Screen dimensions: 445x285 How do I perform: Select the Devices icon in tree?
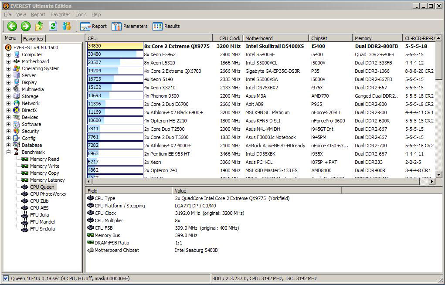[x=17, y=117]
